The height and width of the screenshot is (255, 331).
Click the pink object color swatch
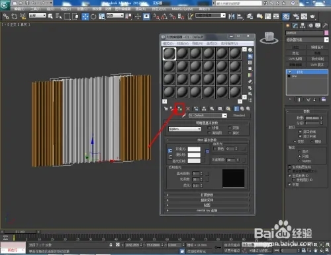click(x=326, y=33)
